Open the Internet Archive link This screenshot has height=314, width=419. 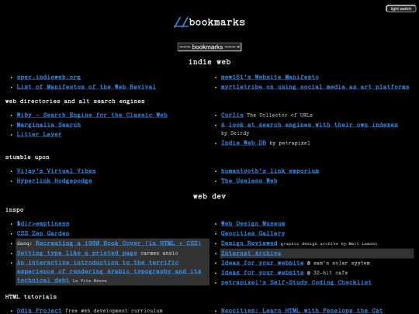(x=251, y=253)
